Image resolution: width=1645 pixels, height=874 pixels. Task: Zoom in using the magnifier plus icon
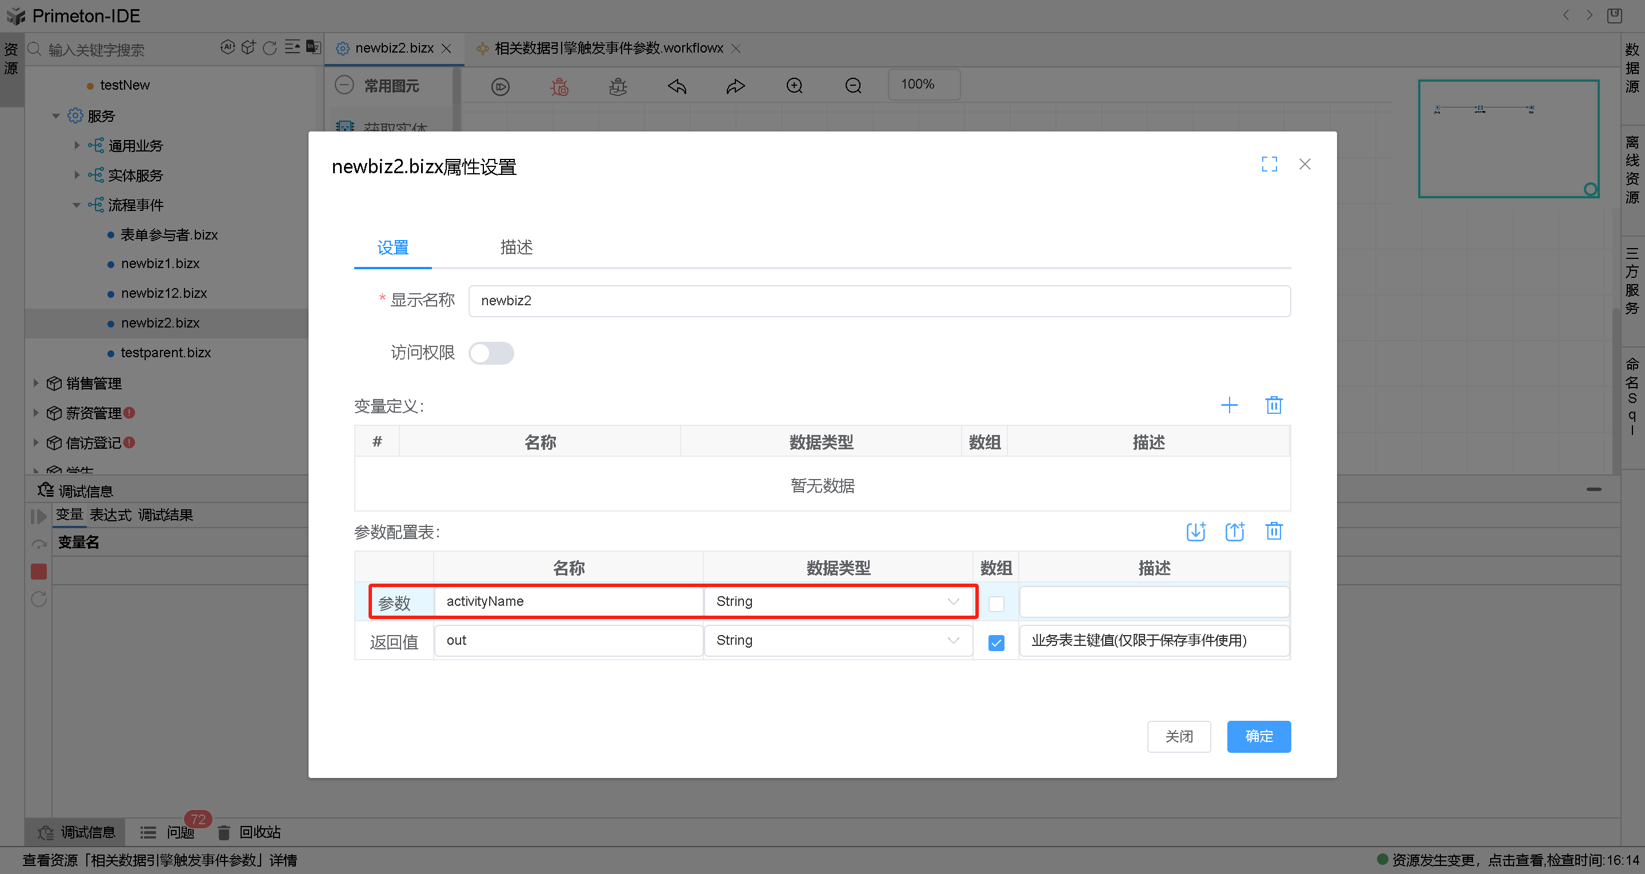tap(794, 85)
